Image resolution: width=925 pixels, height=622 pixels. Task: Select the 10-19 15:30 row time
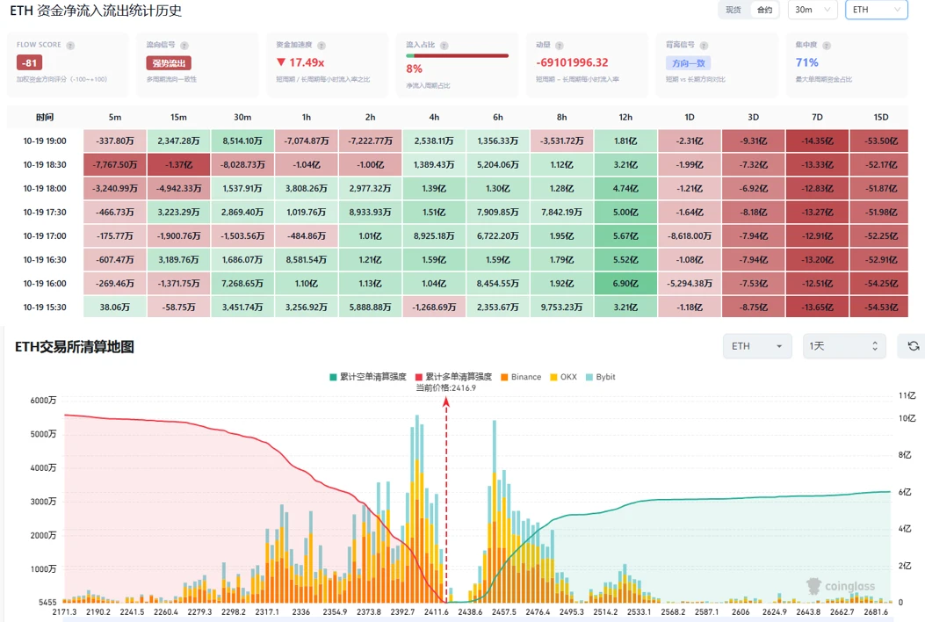(x=45, y=307)
